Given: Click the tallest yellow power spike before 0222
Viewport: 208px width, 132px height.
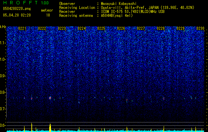Looking at the screenshot, I should coord(31,127).
